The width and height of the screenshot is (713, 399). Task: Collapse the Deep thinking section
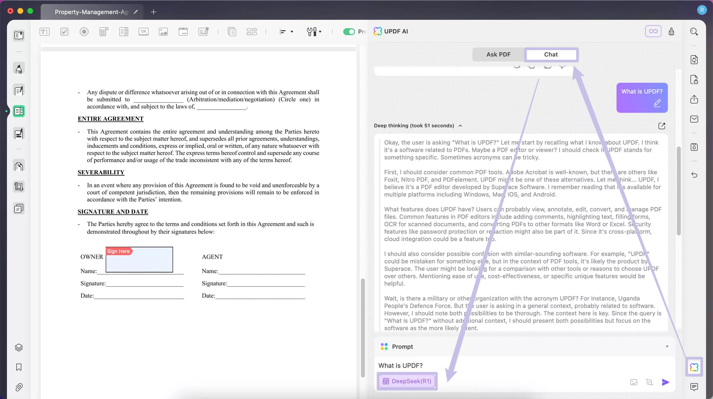pos(461,126)
